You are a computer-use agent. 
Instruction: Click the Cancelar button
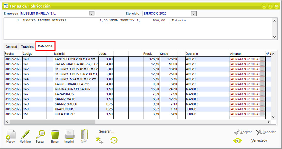coord(266,132)
